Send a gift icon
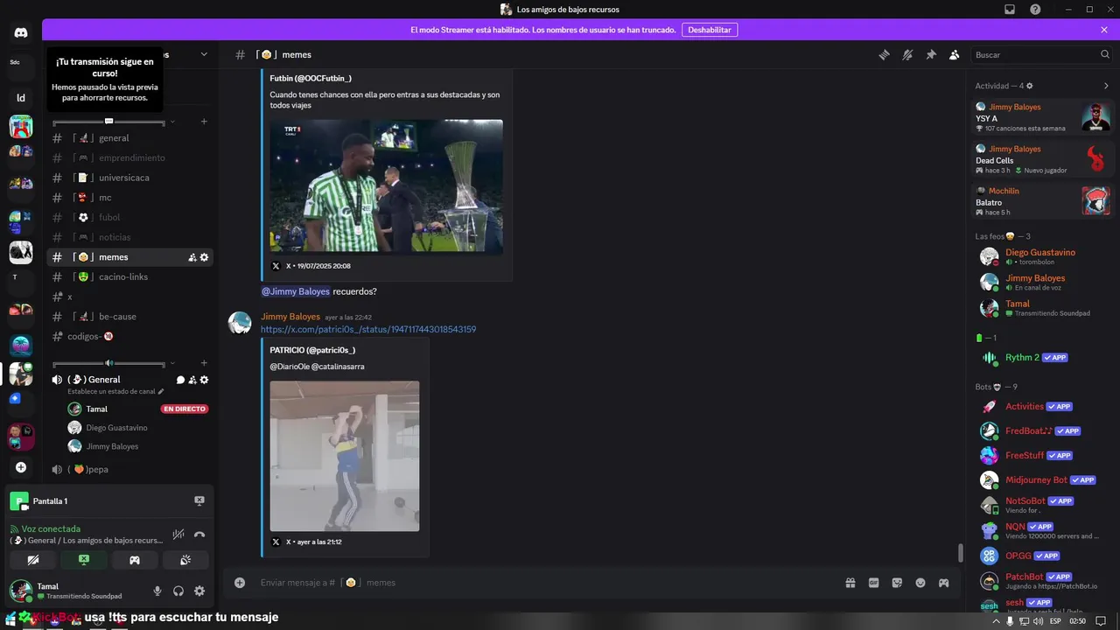This screenshot has height=630, width=1120. (850, 583)
